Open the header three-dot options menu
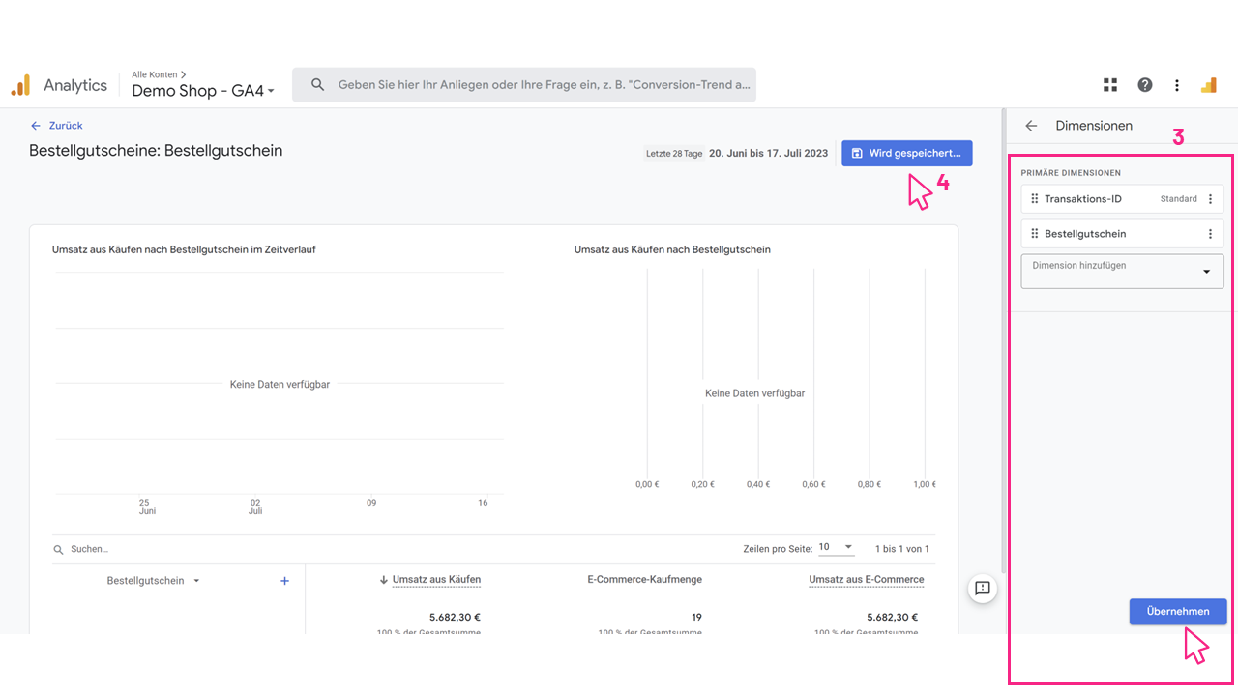Viewport: 1238px width, 696px height. (x=1177, y=85)
